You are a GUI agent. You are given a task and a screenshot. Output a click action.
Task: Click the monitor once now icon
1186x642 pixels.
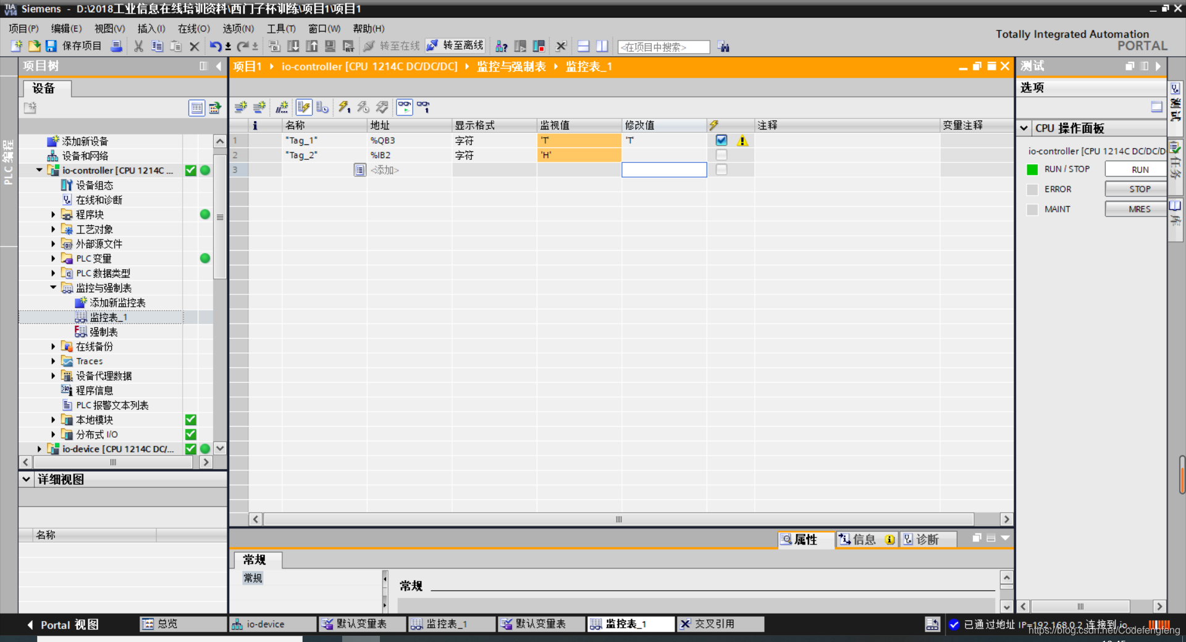pyautogui.click(x=423, y=107)
